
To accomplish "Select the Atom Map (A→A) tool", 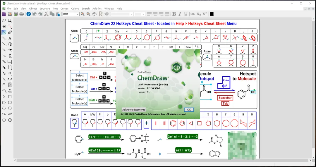I will click(10, 79).
